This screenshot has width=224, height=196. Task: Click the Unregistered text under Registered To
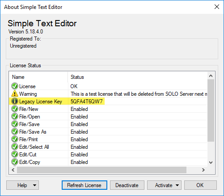click(x=23, y=46)
